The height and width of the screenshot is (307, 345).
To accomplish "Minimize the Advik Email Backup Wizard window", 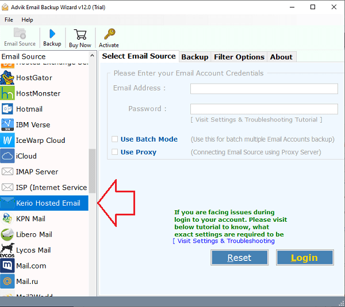I will pos(292,7).
